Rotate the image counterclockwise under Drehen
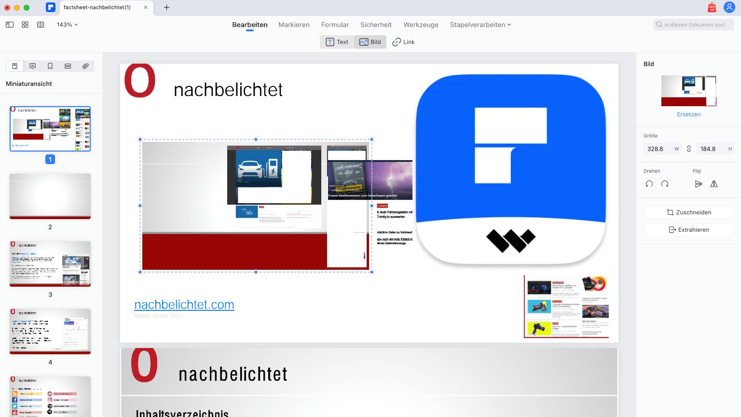The height and width of the screenshot is (417, 741). click(649, 184)
